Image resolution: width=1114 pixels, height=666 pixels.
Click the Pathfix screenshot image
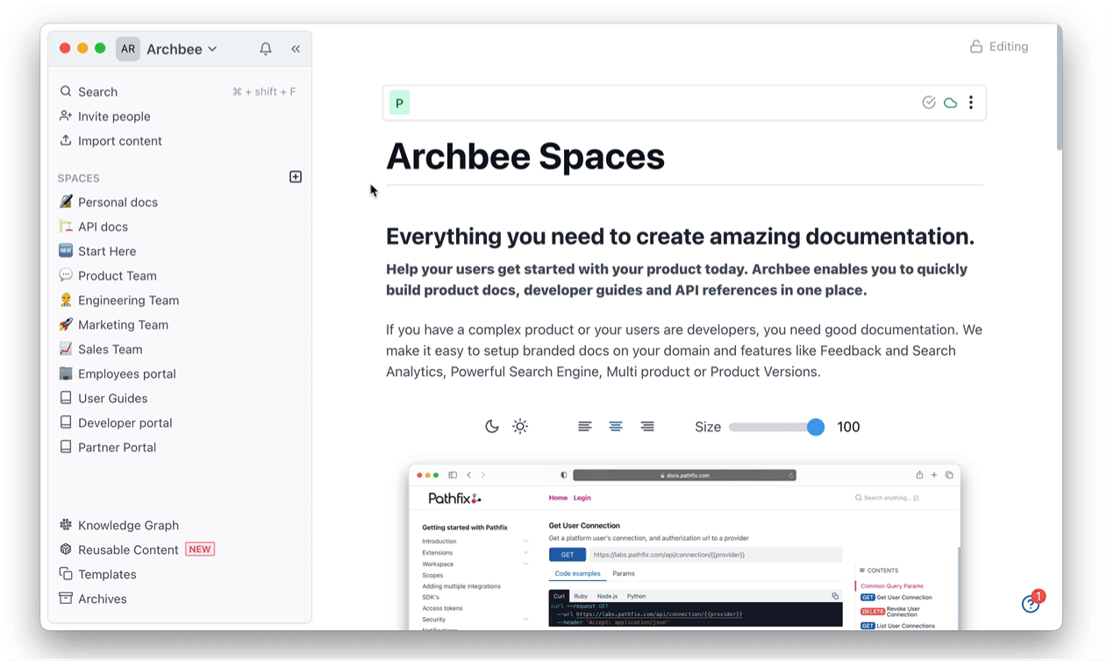pos(684,547)
